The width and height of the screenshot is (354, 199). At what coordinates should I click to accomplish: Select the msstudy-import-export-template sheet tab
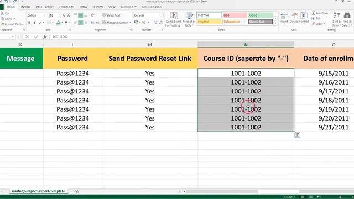38,191
